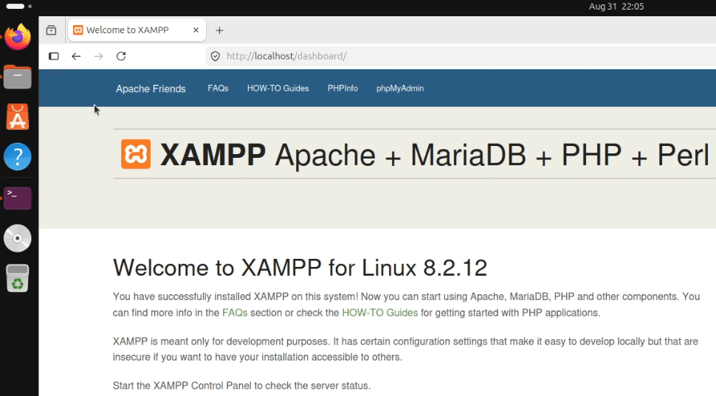Click the Welcome to XAMPP for Linux heading
716x396 pixels.
300,268
